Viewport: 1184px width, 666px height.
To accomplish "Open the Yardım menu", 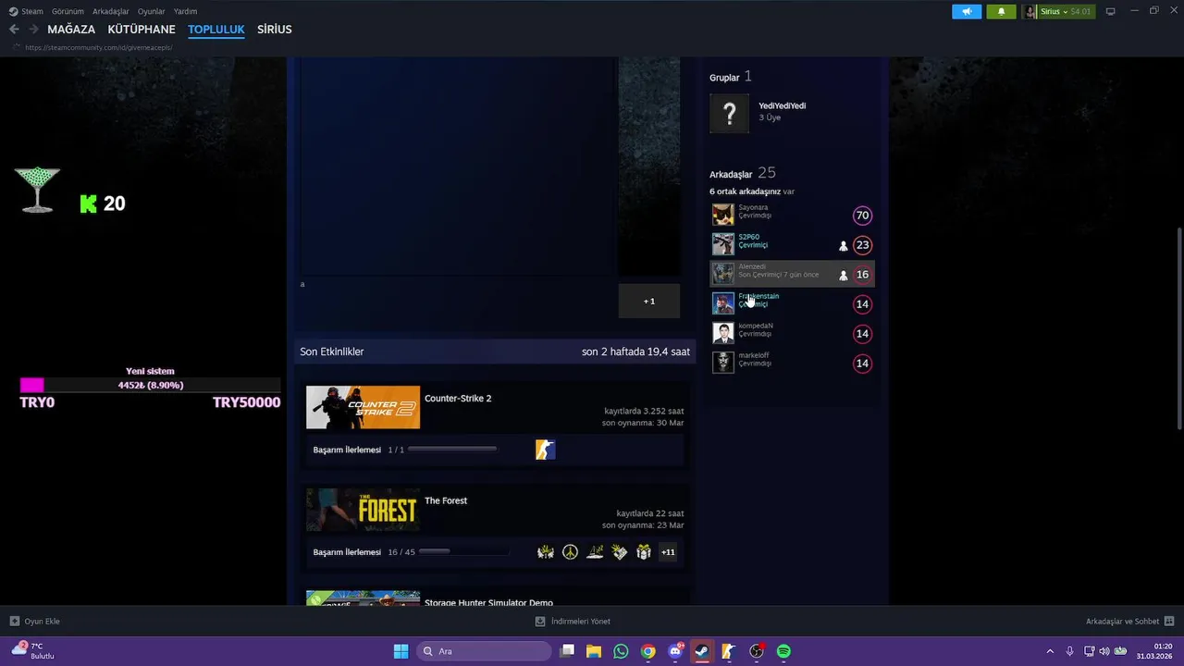I will point(185,11).
